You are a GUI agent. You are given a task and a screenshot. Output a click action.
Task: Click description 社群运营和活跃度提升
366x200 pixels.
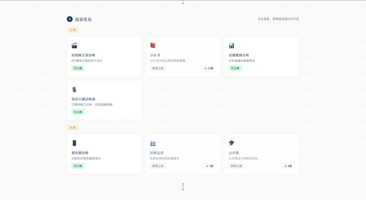pyautogui.click(x=165, y=158)
